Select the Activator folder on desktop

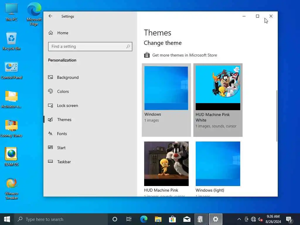click(x=11, y=99)
